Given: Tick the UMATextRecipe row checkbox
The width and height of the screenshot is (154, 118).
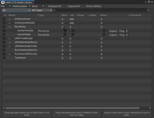Looking at the screenshot, I should [4, 38].
